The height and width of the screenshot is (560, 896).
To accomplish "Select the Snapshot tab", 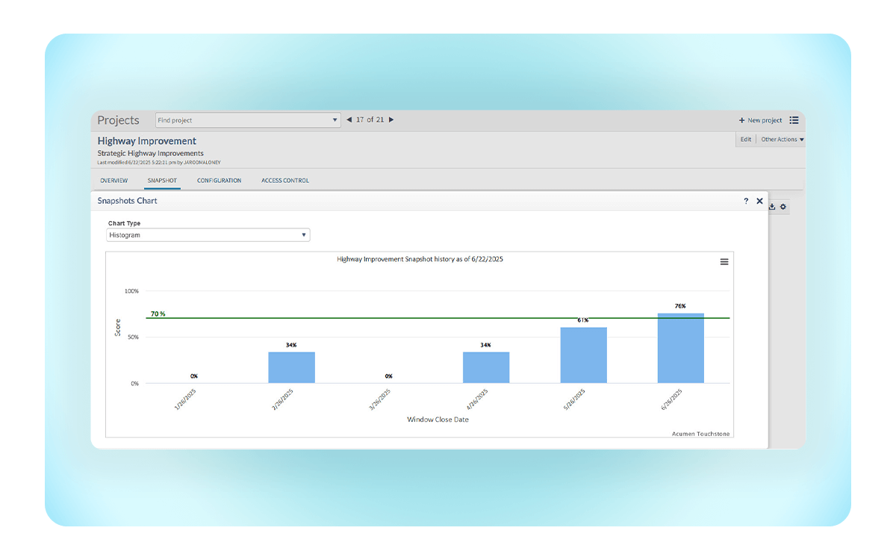I will click(162, 181).
